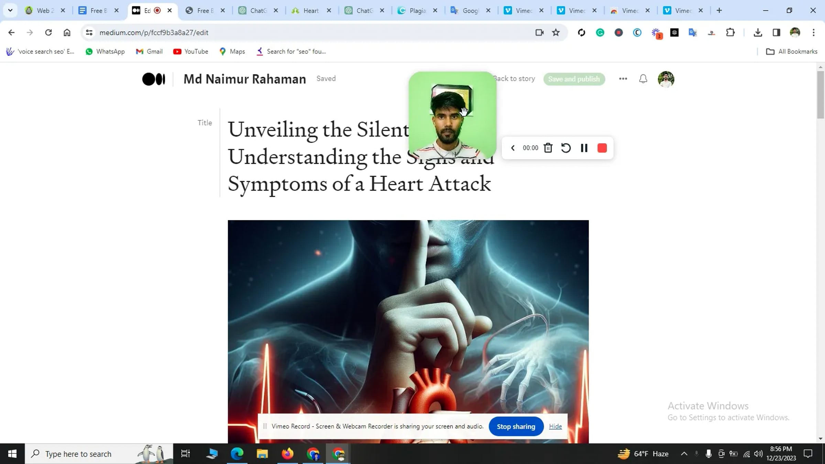Image resolution: width=825 pixels, height=464 pixels.
Task: Open the tab search dropdown arrow
Action: click(x=10, y=10)
